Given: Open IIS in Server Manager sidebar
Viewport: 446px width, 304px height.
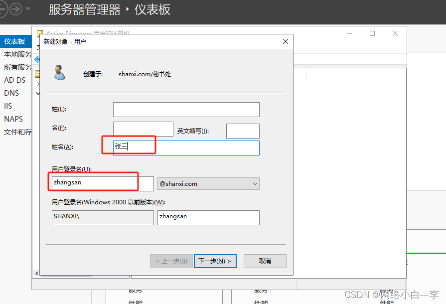Looking at the screenshot, I should click(8, 106).
